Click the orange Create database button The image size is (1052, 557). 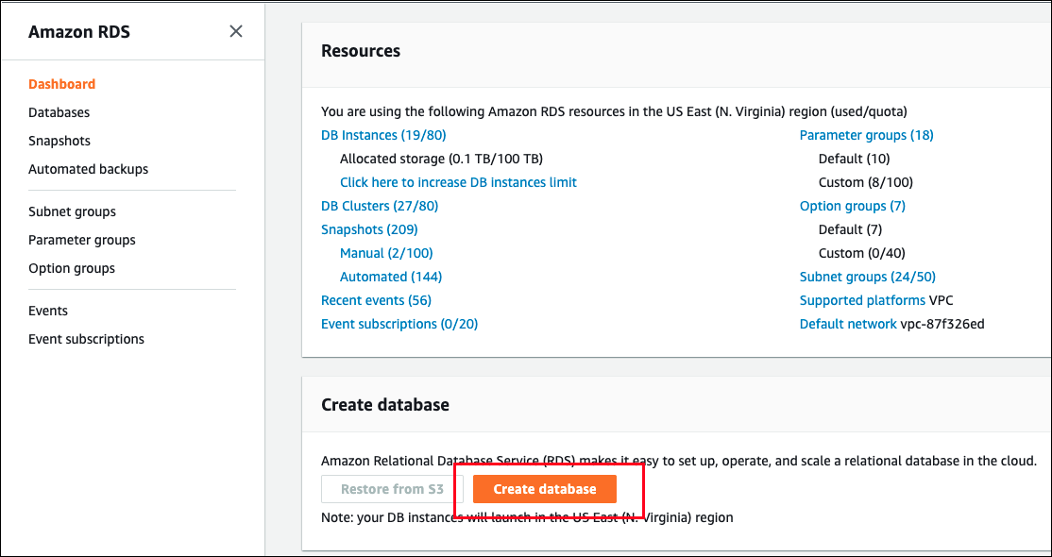point(545,489)
